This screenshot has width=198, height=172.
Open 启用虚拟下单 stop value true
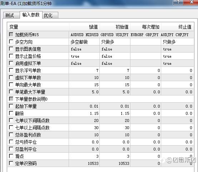pos(177,63)
